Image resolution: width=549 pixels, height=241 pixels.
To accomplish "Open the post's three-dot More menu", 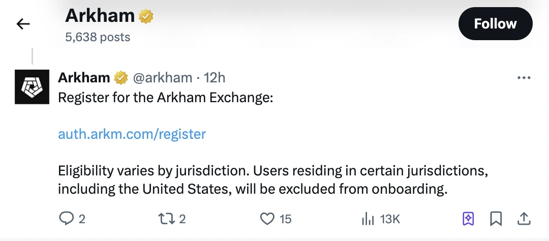I will point(524,78).
